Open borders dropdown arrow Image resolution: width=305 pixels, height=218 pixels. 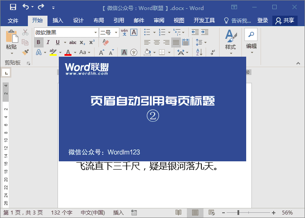169,52
